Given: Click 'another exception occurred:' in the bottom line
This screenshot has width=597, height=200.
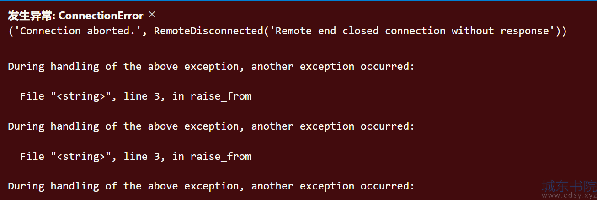Looking at the screenshot, I should (333, 186).
